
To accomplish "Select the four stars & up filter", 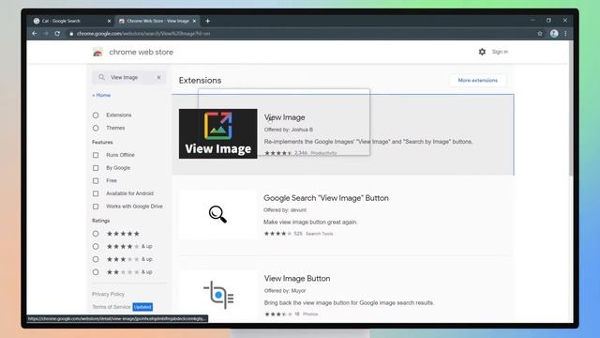I will pos(96,246).
